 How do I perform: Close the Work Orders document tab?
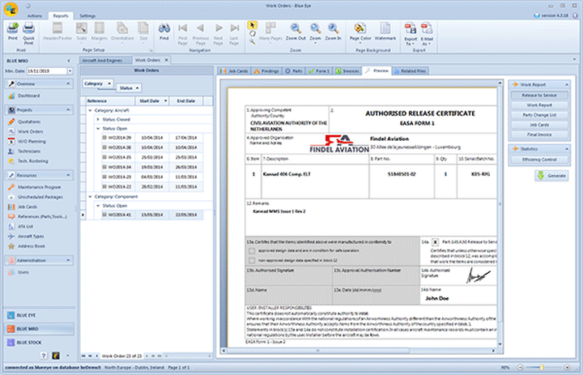(x=167, y=60)
